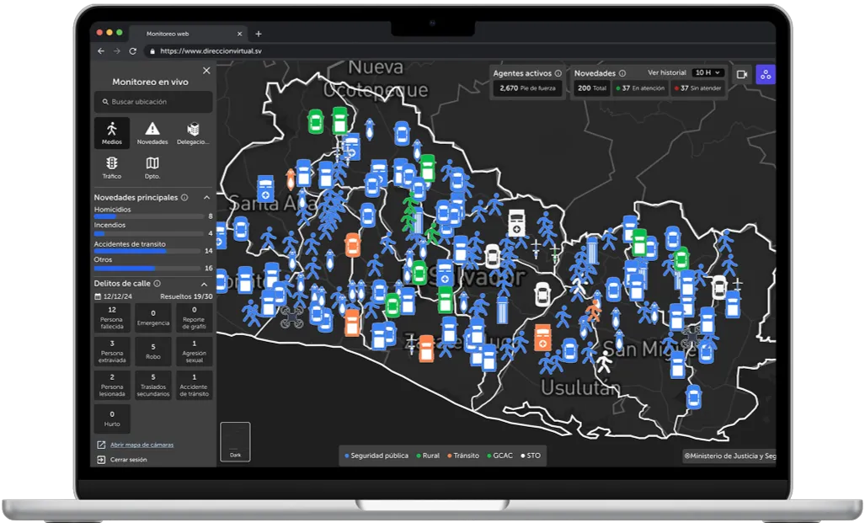Toggle the GCAC legend filter
865x523 pixels.
coord(499,456)
